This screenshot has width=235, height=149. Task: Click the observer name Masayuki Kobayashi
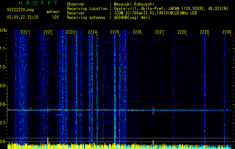coord(134,4)
